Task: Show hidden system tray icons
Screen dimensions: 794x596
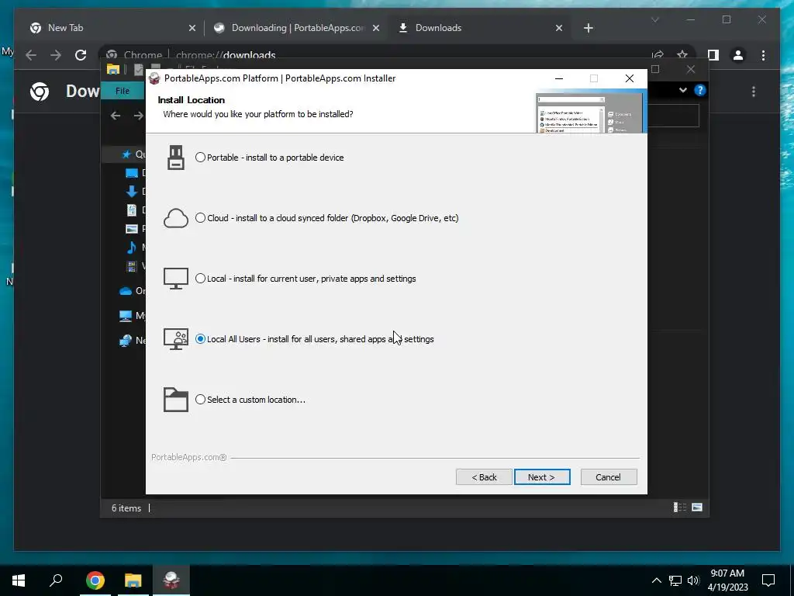Action: 656,580
